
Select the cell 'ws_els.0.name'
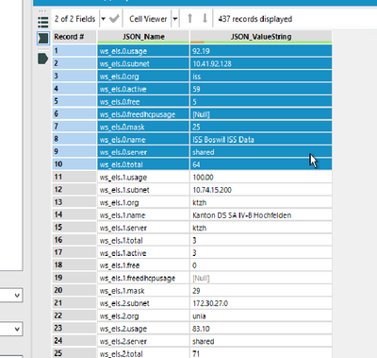click(143, 139)
